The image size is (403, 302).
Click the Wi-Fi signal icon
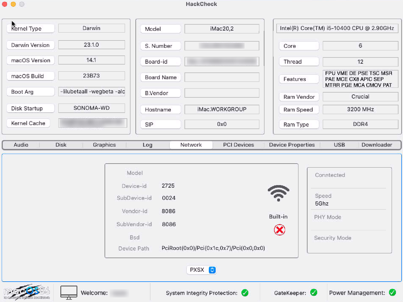coord(278,193)
